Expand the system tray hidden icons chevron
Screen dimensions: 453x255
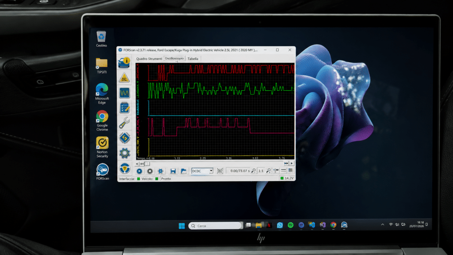383,224
